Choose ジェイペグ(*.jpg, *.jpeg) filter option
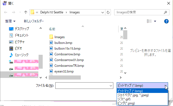Viewport: 173px width, 106px height. coord(142,95)
